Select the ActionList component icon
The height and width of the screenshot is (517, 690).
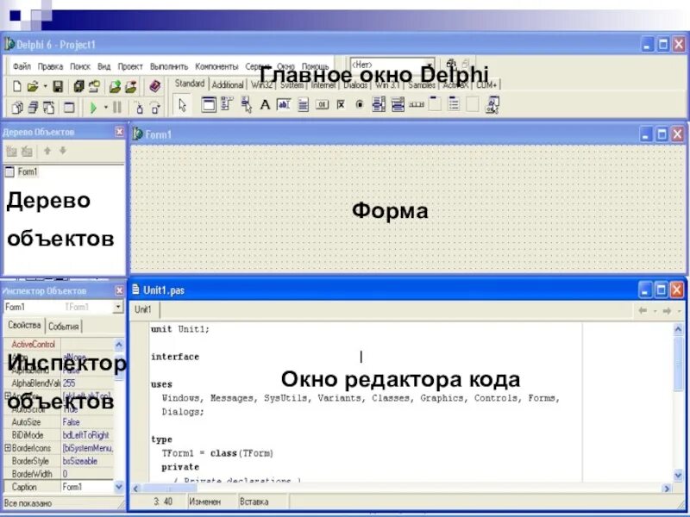click(492, 104)
